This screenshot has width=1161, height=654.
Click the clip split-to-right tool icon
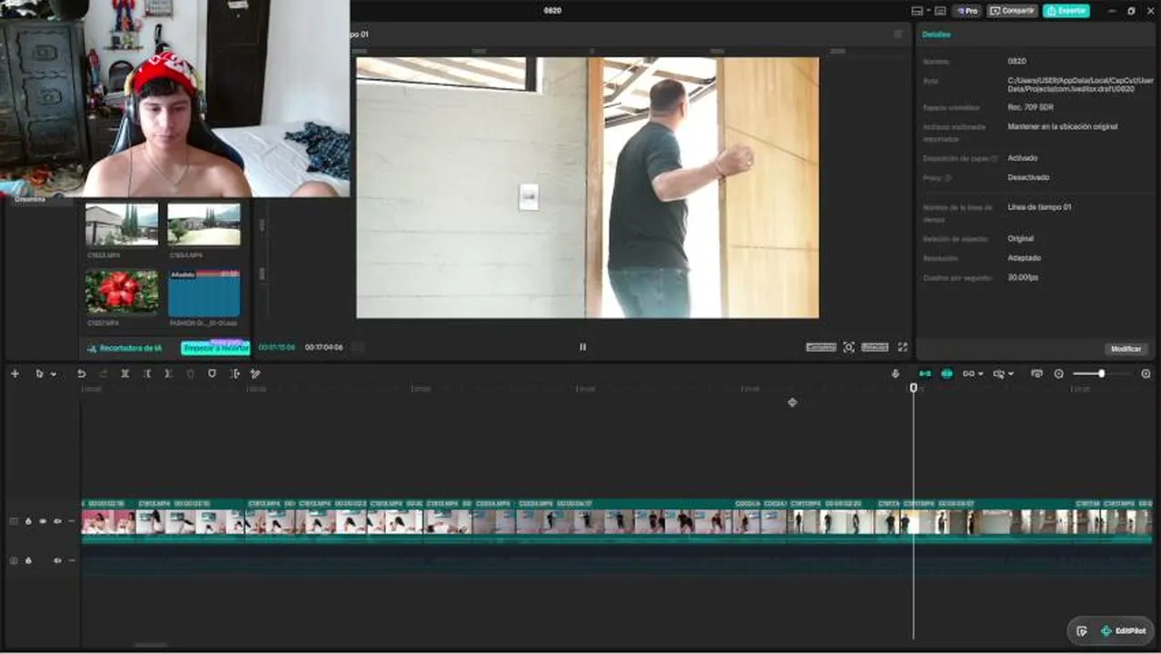point(234,373)
